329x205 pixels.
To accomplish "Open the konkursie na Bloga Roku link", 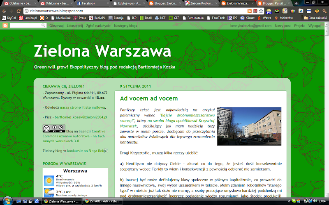I will [87, 150].
